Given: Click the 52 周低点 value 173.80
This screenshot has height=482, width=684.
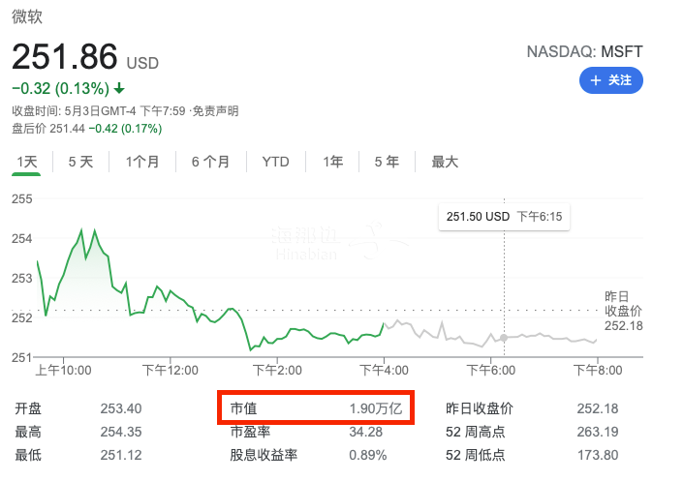Looking at the screenshot, I should pos(598,456).
